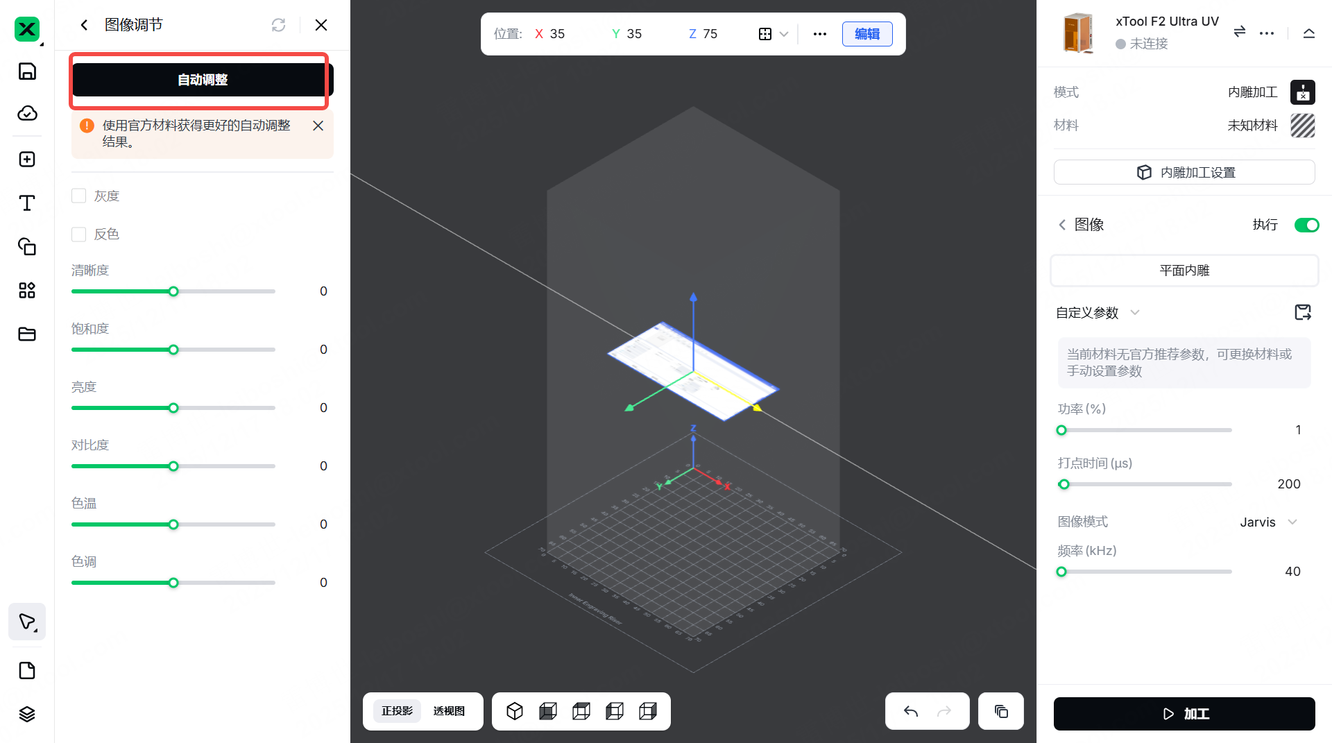This screenshot has height=743, width=1332.
Task: Switch to 透视图 perspective view
Action: (449, 711)
